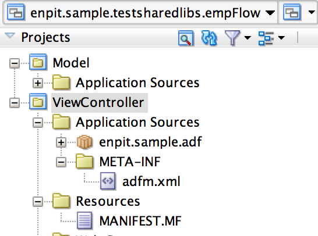
Task: Collapse Application Sources under ViewController
Action: coord(38,123)
